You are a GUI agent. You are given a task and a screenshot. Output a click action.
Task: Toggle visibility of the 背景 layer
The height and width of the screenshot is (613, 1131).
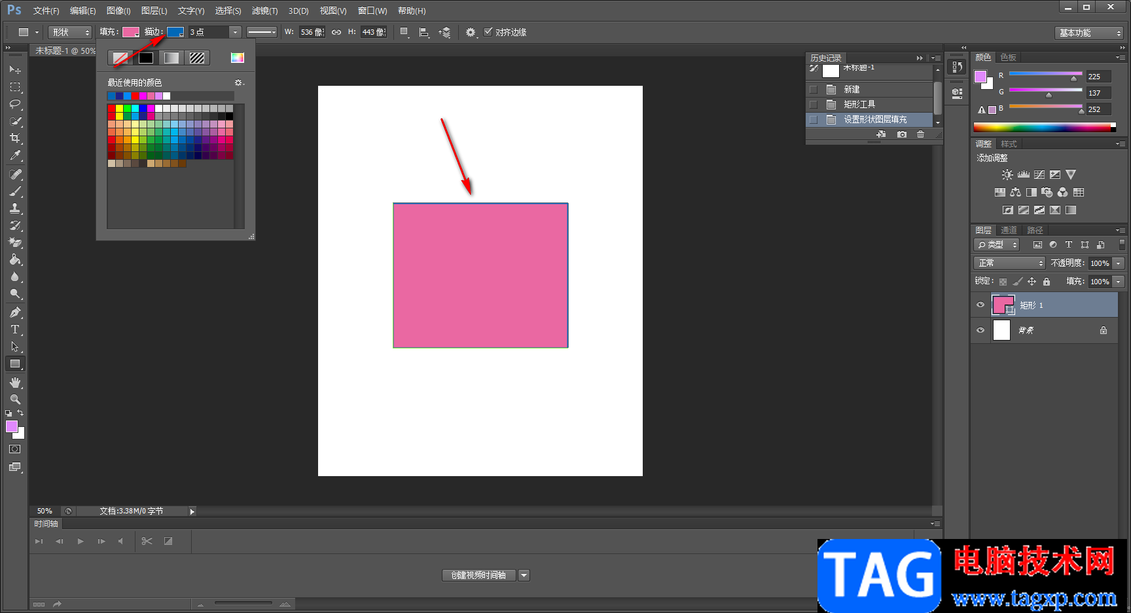pyautogui.click(x=980, y=330)
